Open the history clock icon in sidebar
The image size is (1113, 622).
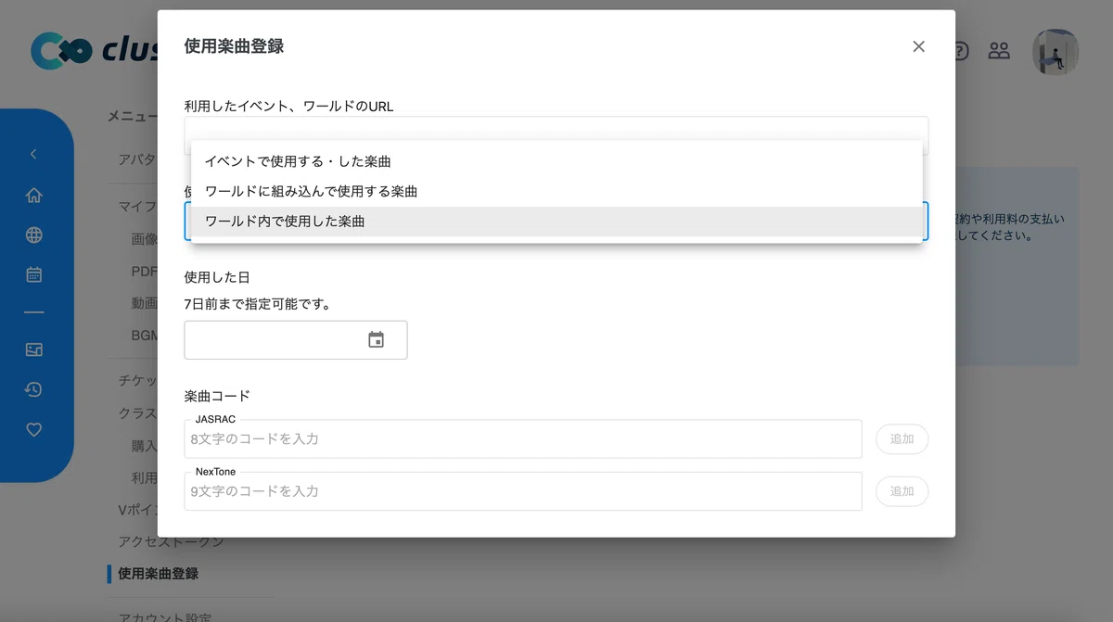click(x=34, y=389)
